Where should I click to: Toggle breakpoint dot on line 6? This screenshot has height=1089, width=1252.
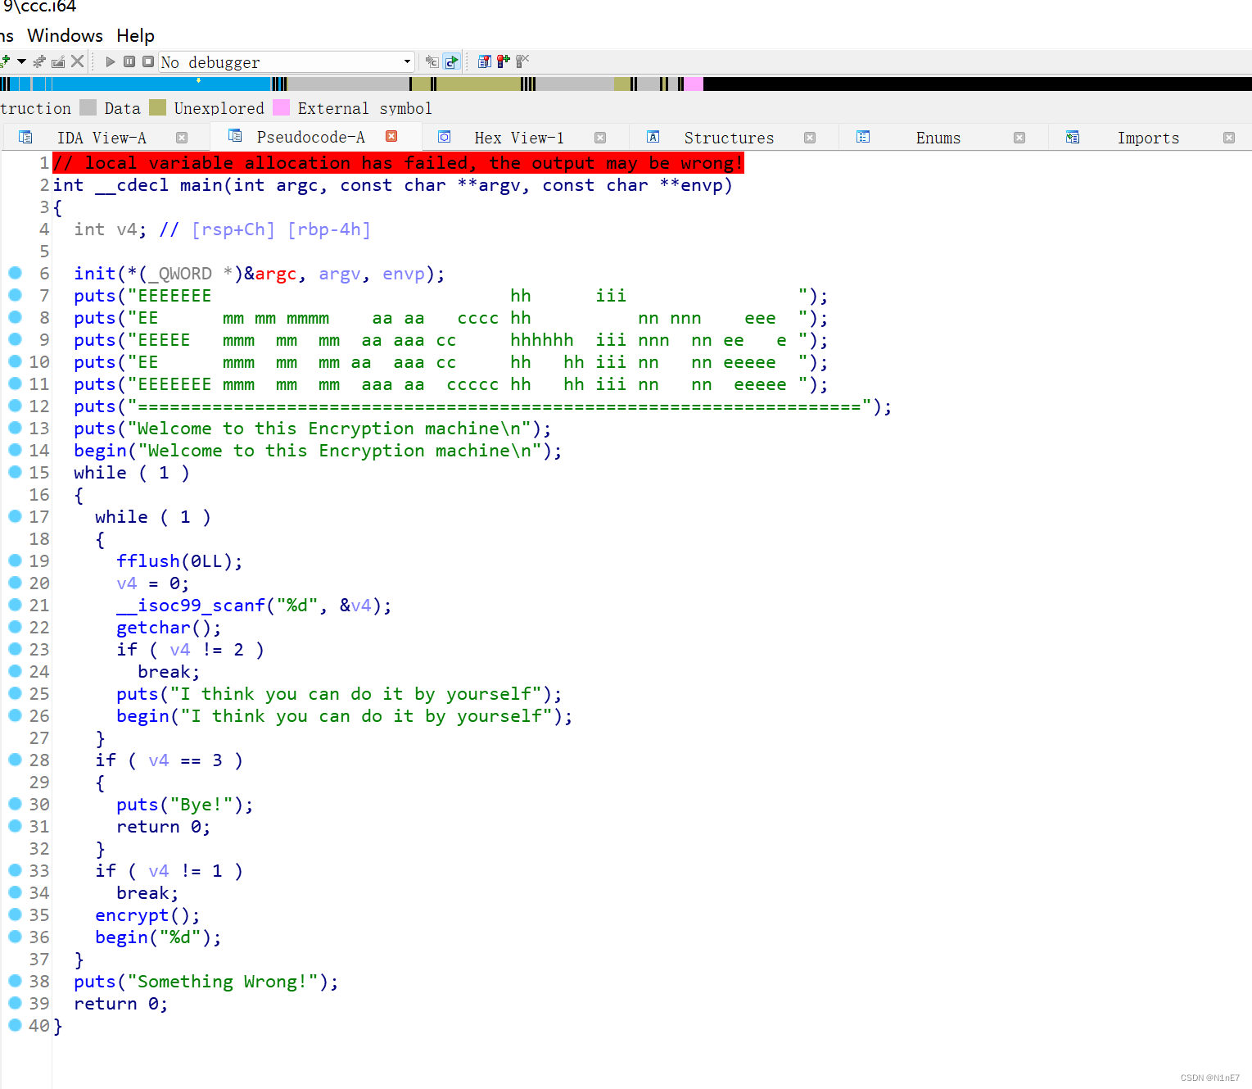click(15, 272)
